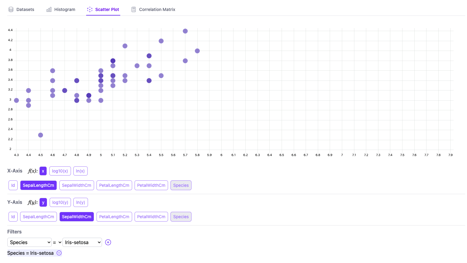Choose Id for the Y-Axis
The width and height of the screenshot is (467, 263).
(x=13, y=217)
